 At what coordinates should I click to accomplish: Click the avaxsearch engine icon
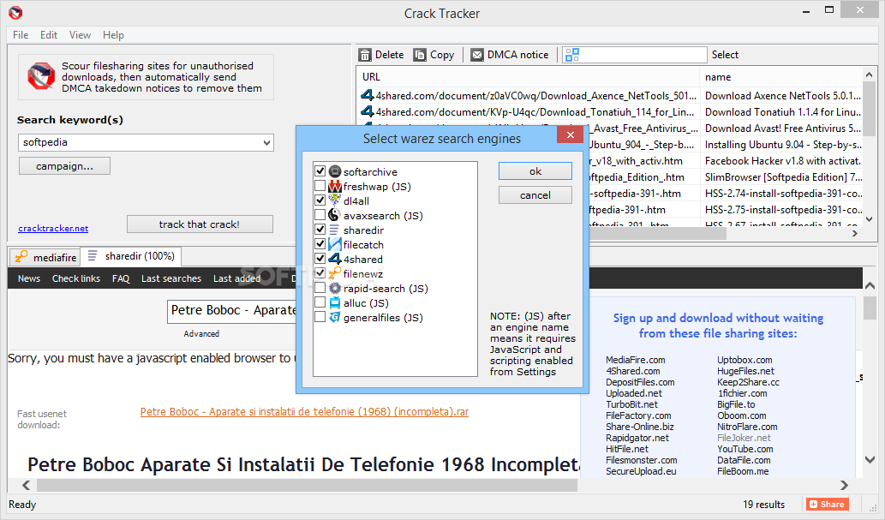pyautogui.click(x=335, y=215)
